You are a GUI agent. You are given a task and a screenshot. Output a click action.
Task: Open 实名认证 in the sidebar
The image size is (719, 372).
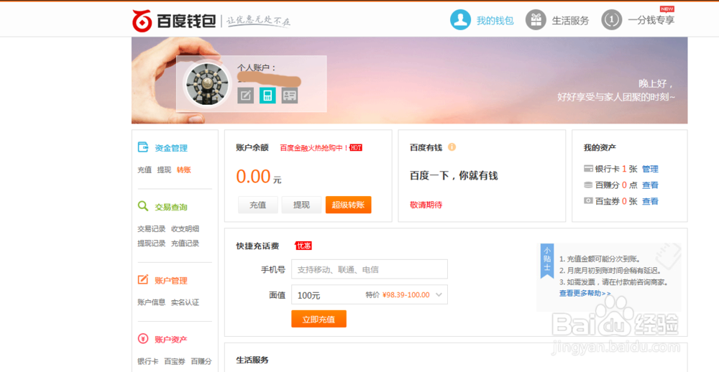tap(186, 302)
